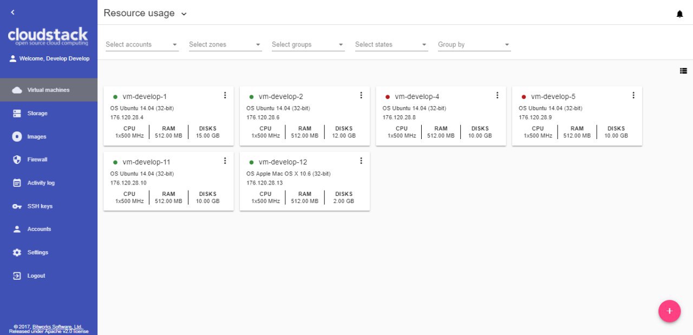693x335 pixels.
Task: Open vm-develop-12 three-dot actions menu
Action: 361,161
